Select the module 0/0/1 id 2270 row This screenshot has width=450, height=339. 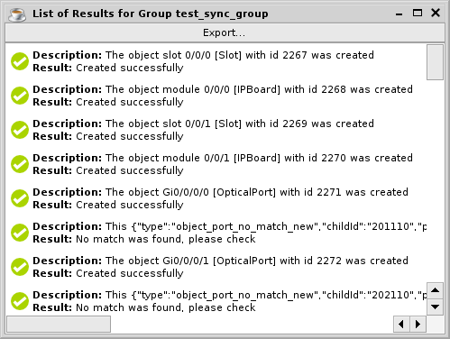coord(216,164)
